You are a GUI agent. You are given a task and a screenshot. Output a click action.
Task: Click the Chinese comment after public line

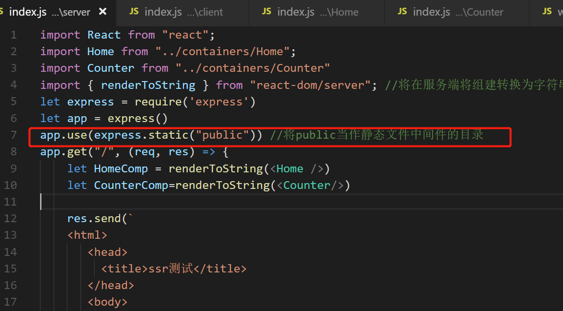(377, 135)
